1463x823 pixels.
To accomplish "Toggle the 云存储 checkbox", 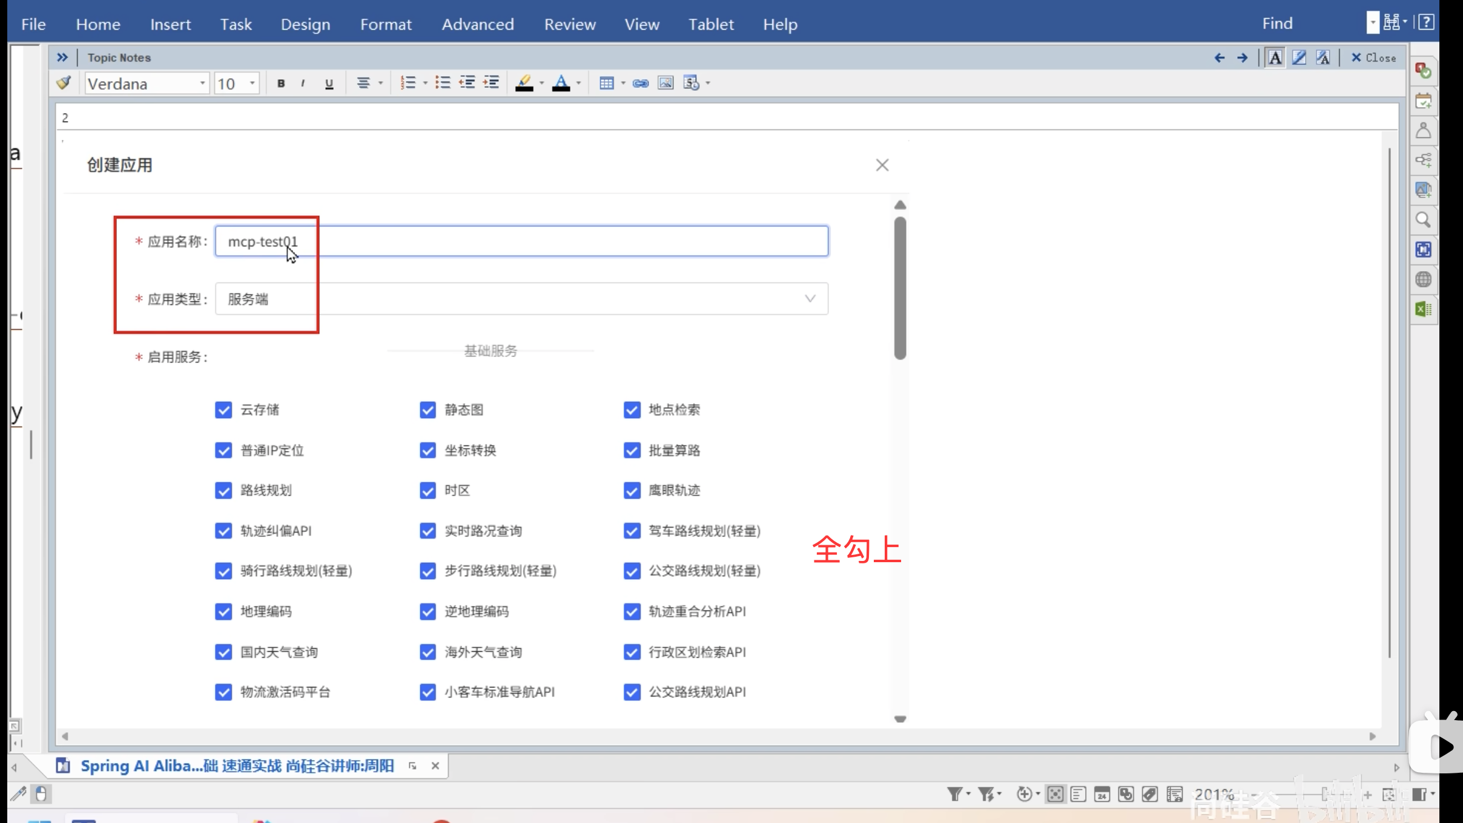I will (223, 410).
